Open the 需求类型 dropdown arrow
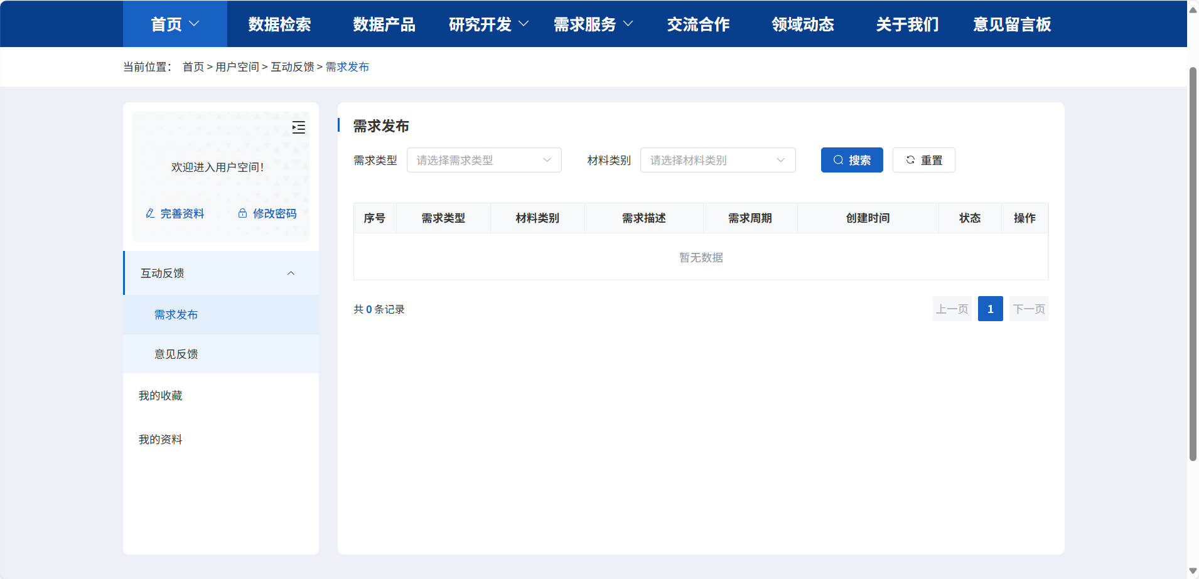The image size is (1199, 579). (546, 160)
